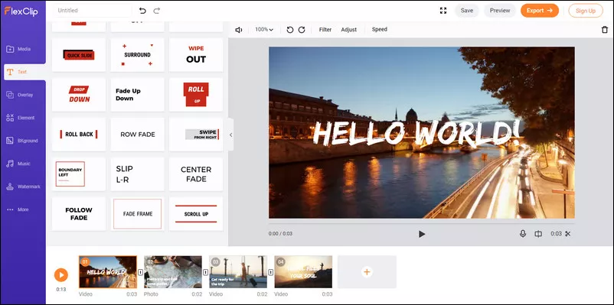The width and height of the screenshot is (614, 305).
Task: Click transition icon between clips 02 and 03
Action: 206,272
